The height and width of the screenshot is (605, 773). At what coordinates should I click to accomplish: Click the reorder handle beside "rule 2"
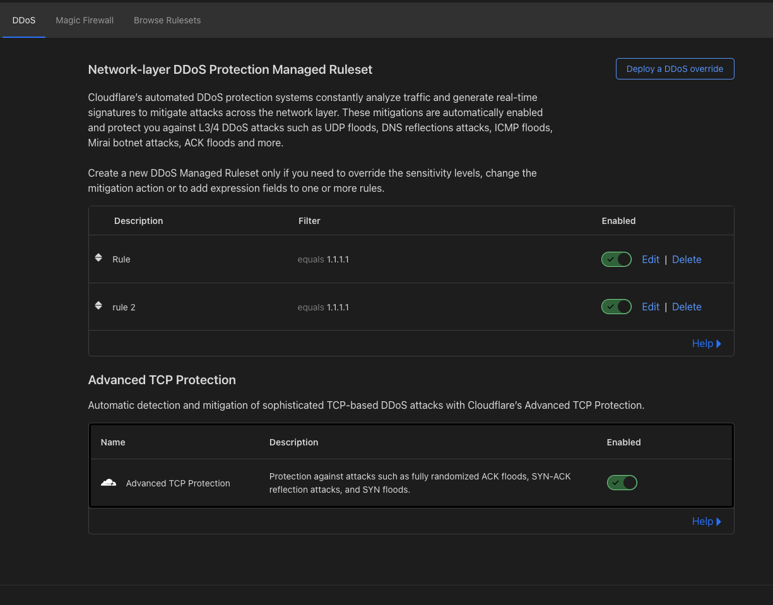click(x=98, y=305)
